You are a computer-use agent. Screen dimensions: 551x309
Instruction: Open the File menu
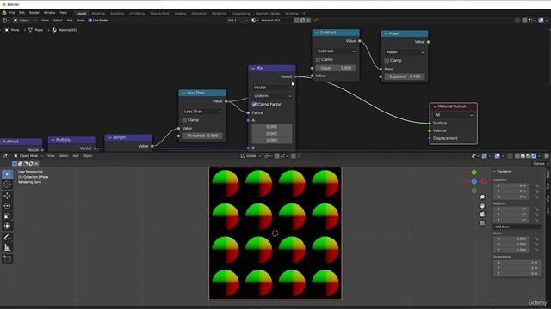coord(12,13)
